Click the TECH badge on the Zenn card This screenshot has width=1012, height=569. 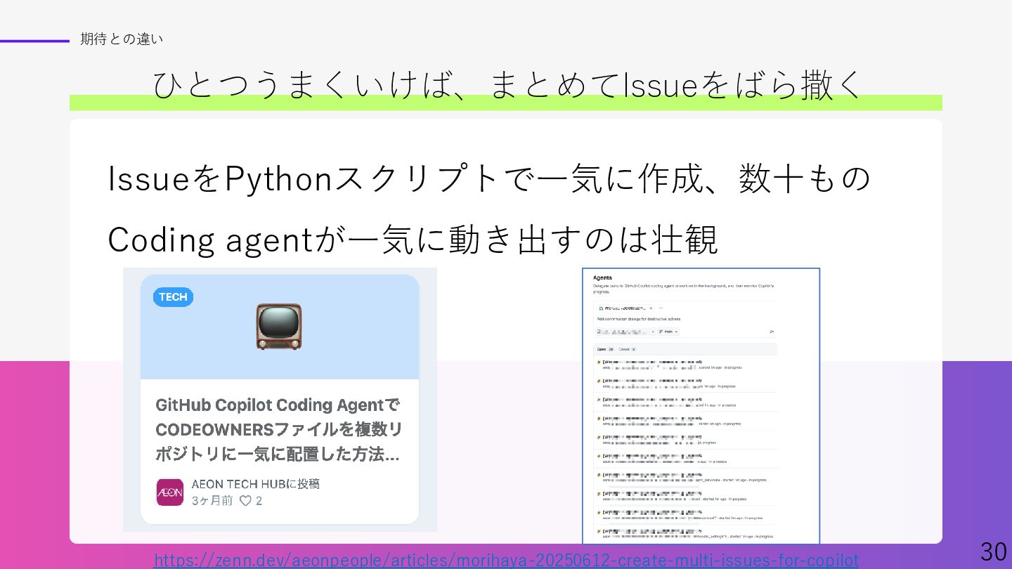tap(173, 297)
